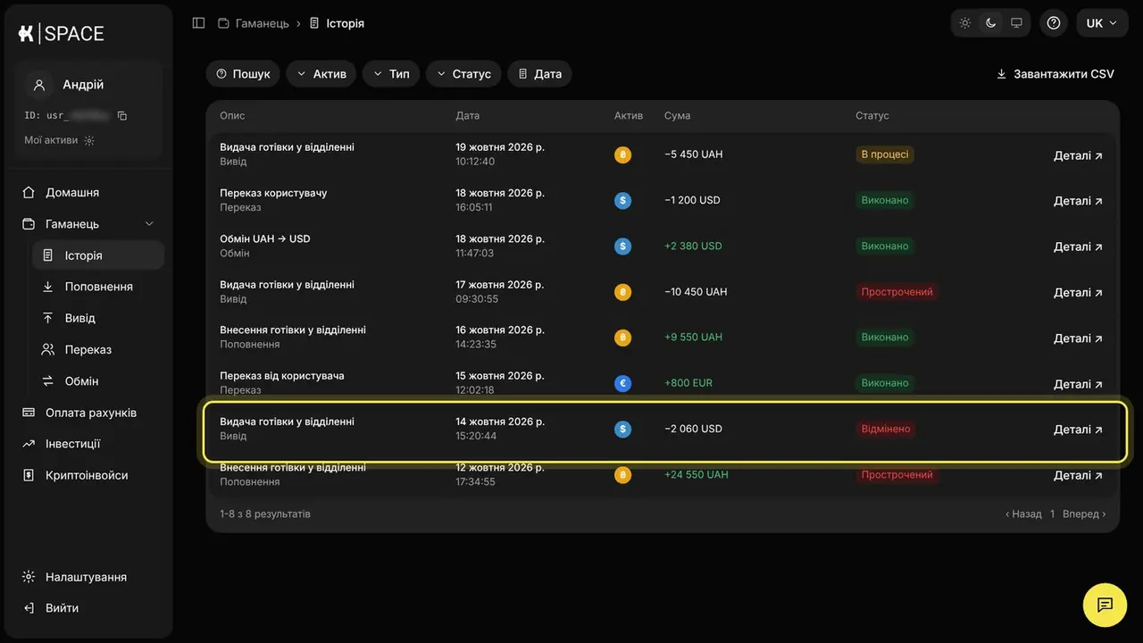Open the Статус filter dropdown
Screen dimensions: 1143x643
pos(463,74)
